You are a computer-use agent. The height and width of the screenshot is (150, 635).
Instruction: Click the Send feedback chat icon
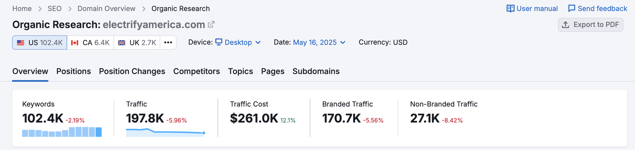coord(571,8)
